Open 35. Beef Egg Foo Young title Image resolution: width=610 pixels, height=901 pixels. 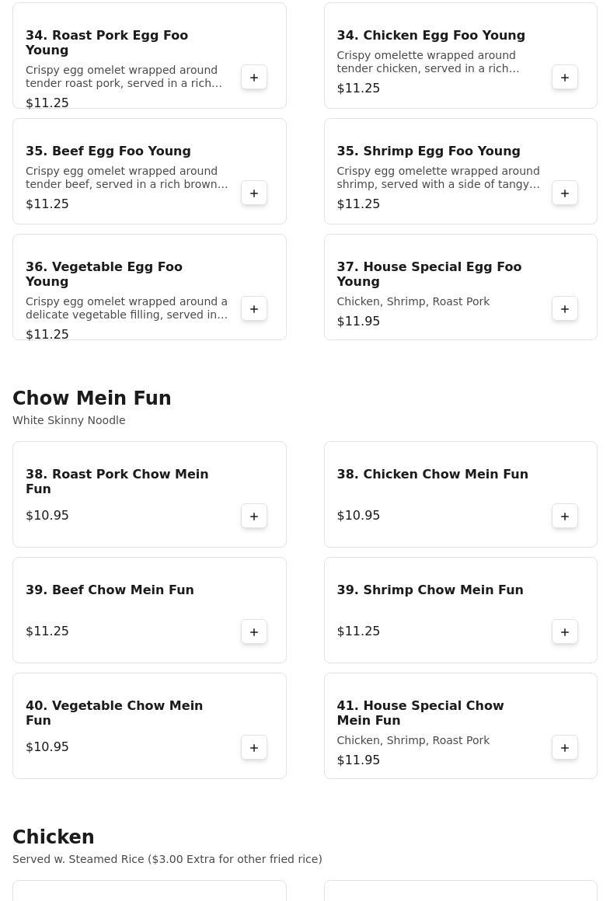108,151
